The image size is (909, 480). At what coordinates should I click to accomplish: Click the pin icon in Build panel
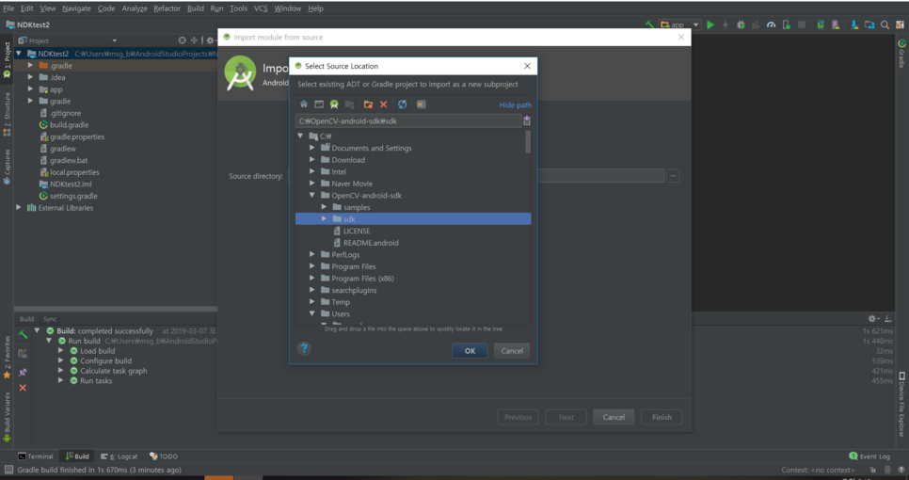point(23,372)
